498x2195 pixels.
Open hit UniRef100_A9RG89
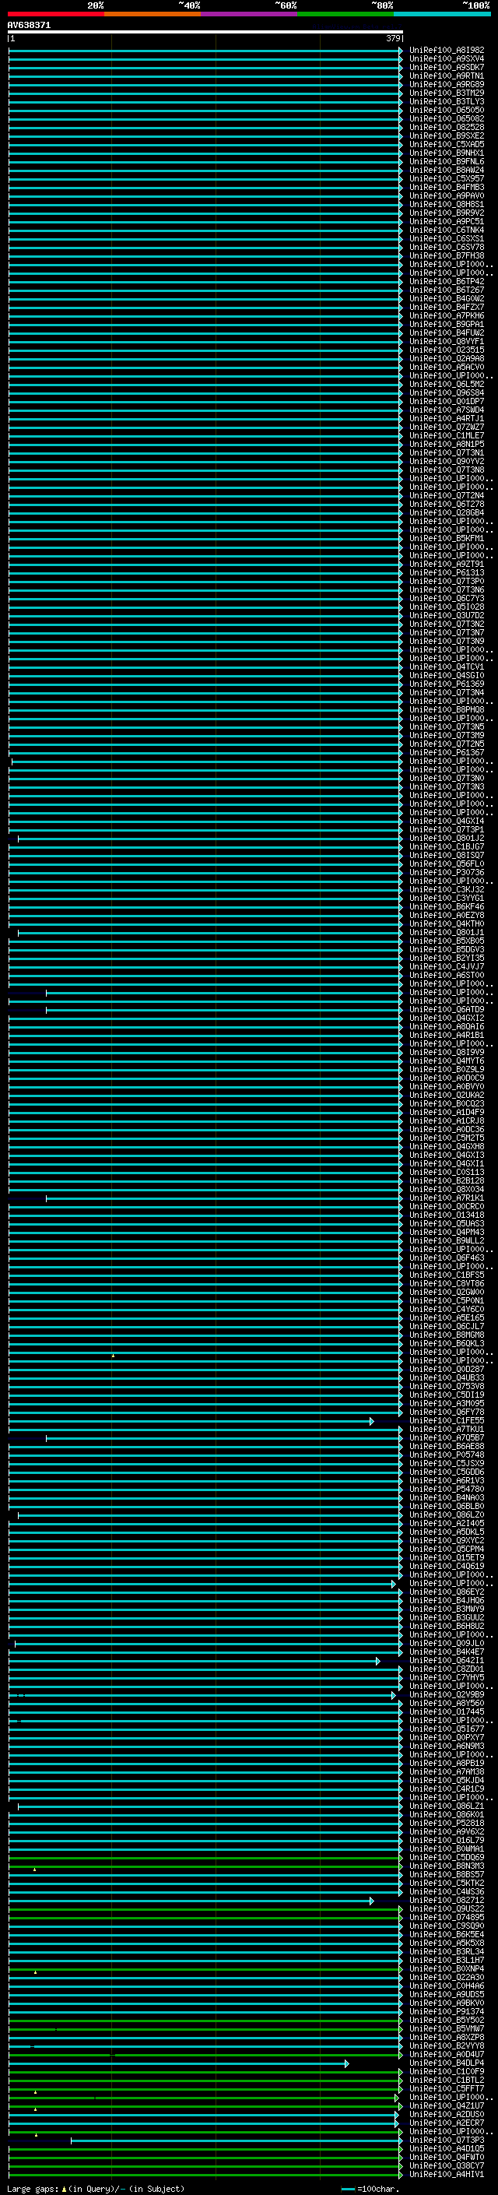446,84
